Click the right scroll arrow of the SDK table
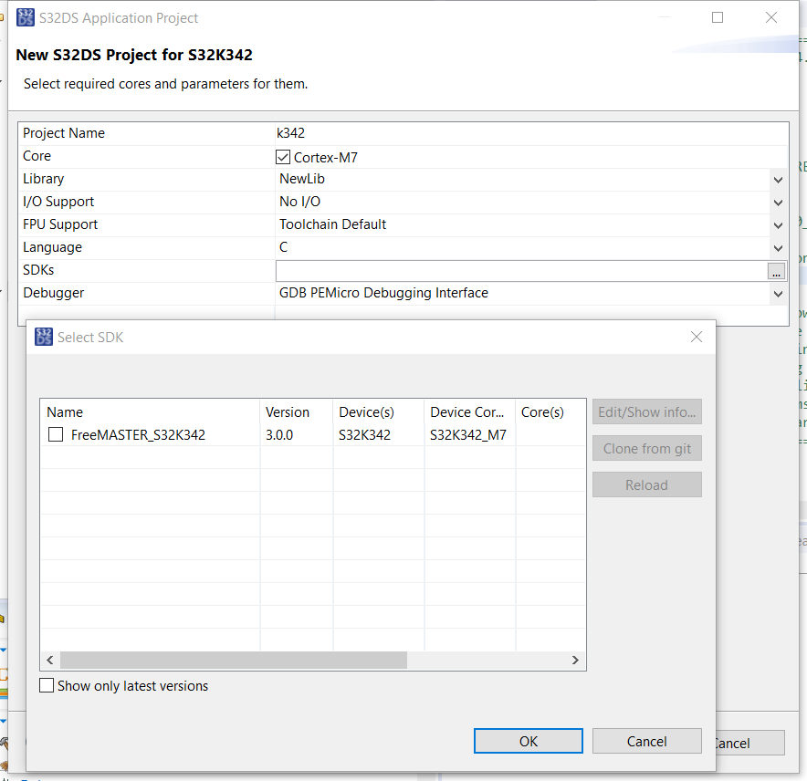The image size is (807, 781). click(575, 660)
